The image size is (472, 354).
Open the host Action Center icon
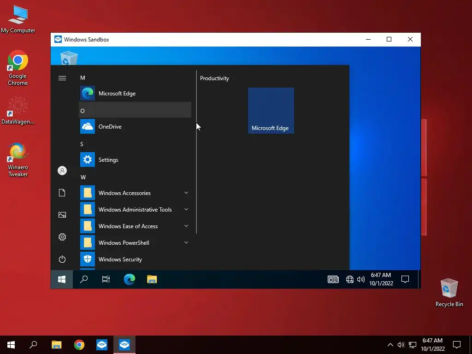click(457, 345)
